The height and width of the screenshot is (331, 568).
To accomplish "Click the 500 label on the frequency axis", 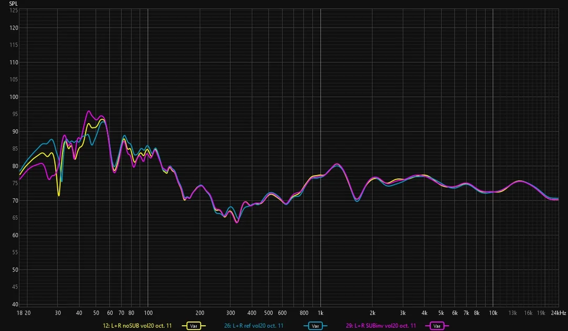I will point(268,313).
